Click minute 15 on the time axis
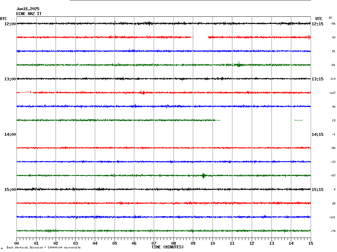This screenshot has width=337, height=252. click(311, 243)
